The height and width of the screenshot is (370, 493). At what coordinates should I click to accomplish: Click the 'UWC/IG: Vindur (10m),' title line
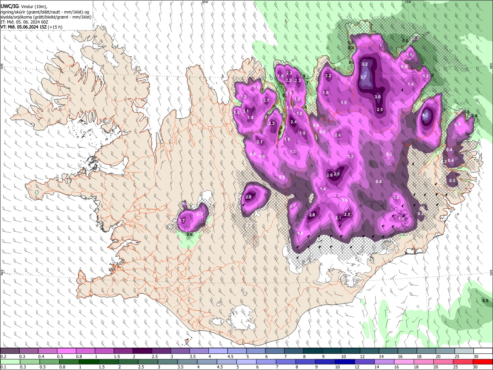pos(23,7)
